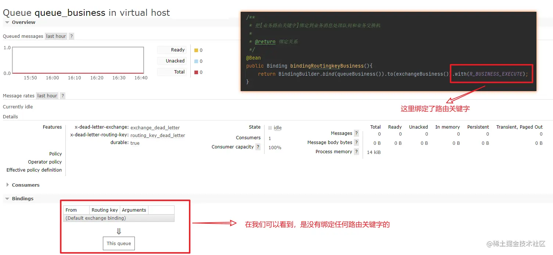
Task: Select the Unacked legend label
Action: point(172,61)
